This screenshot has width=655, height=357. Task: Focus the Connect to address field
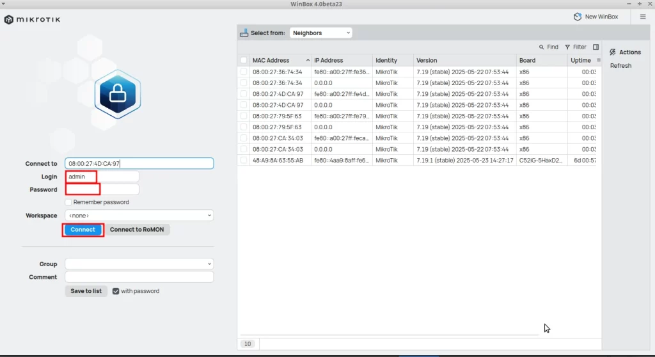pos(139,163)
